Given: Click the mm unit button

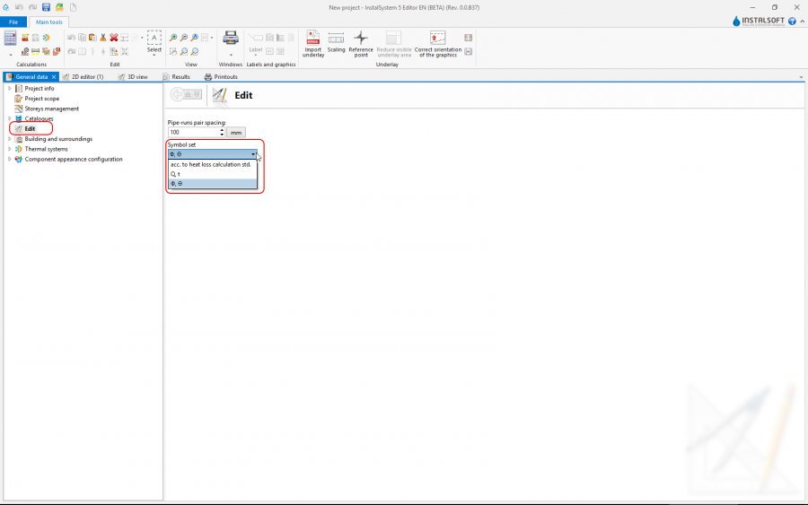Looking at the screenshot, I should (x=236, y=132).
